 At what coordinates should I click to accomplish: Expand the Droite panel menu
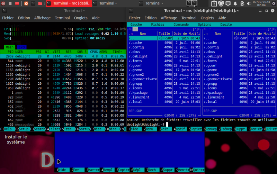[x=226, y=25]
